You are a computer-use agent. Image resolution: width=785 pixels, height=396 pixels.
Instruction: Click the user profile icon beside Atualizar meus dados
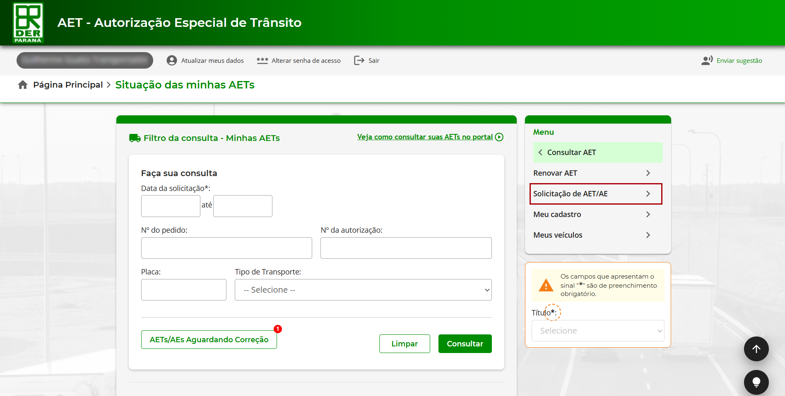tap(172, 60)
